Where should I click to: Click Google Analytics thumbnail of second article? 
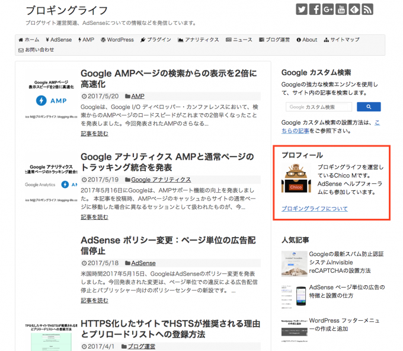click(x=52, y=184)
